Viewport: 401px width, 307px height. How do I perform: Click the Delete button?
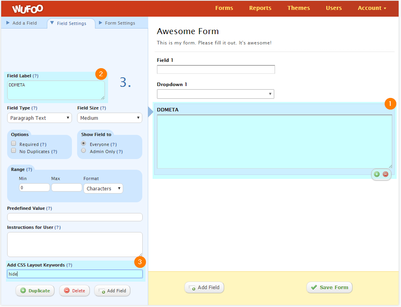click(x=74, y=291)
